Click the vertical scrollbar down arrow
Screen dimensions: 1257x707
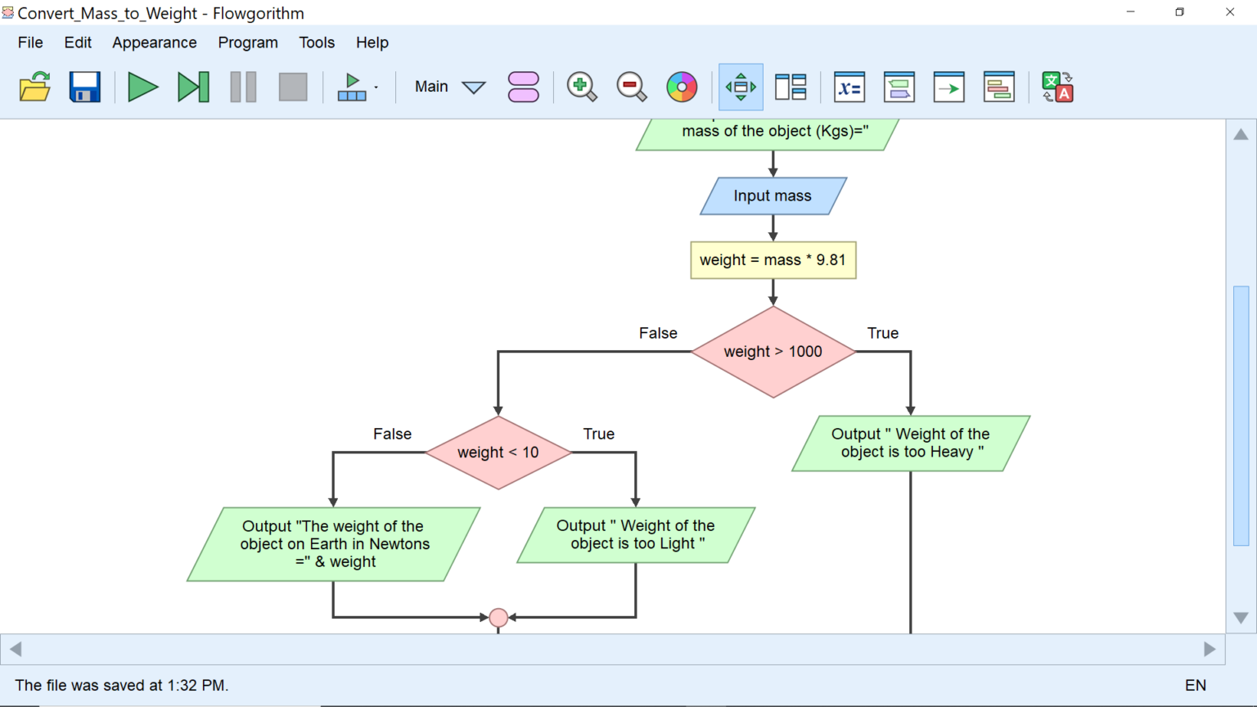click(1241, 618)
